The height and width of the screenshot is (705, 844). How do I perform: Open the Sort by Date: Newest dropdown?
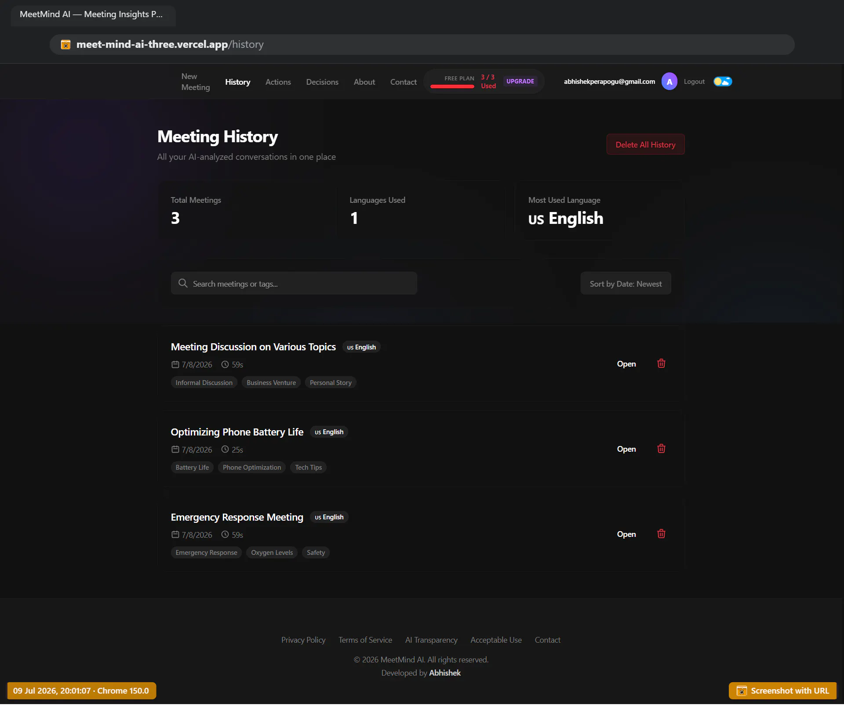coord(626,284)
